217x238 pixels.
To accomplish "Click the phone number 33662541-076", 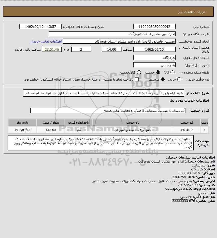I will pos(183,177).
